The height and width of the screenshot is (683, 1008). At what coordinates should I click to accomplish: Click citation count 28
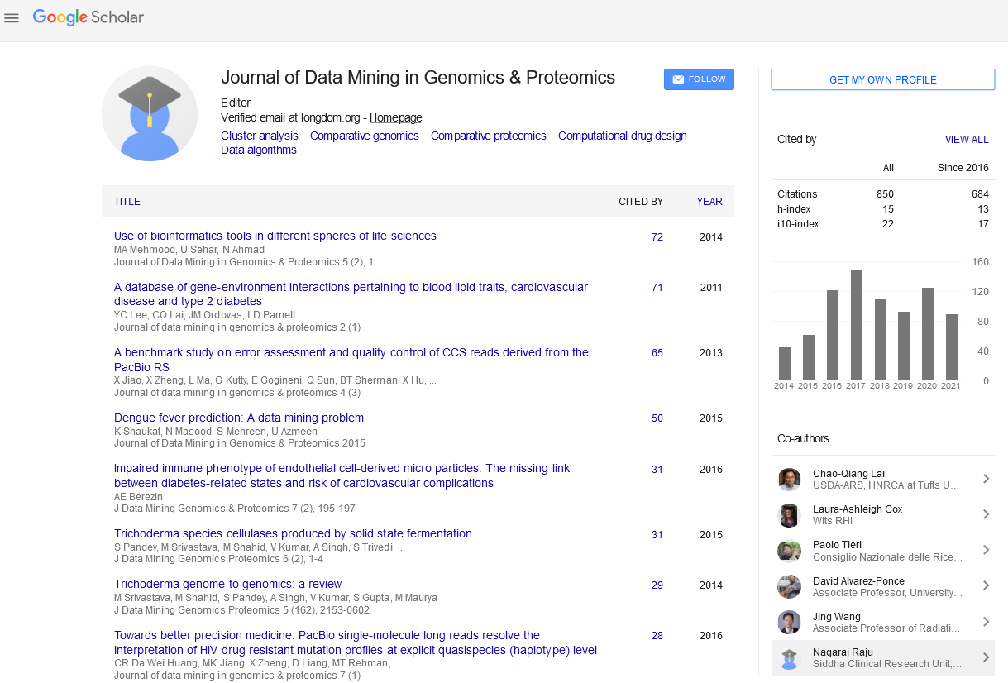[x=657, y=636]
